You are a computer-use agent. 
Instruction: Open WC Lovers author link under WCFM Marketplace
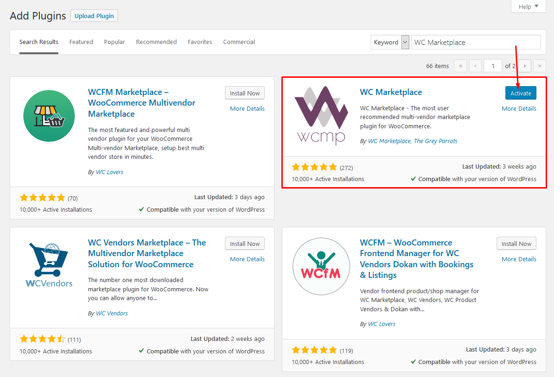click(x=110, y=172)
